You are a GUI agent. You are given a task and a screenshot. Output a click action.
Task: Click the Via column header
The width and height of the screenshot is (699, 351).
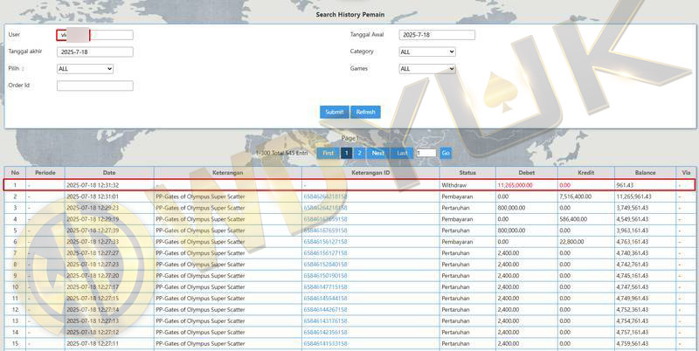click(x=686, y=172)
